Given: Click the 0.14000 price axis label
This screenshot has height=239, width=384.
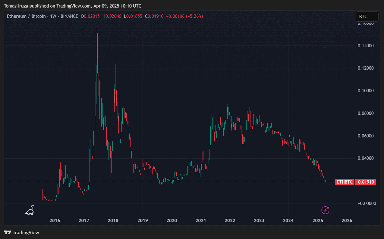Looking at the screenshot, I should coord(366,46).
